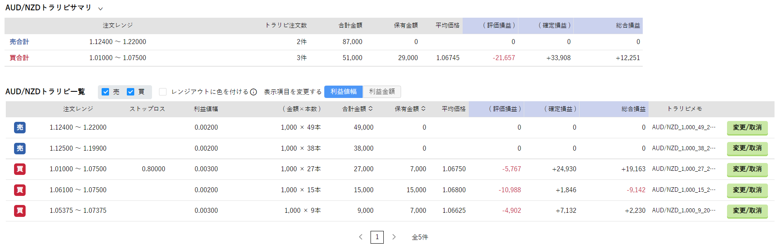This screenshot has height=249, width=777.
Task: Go to the next page arrow
Action: (x=394, y=237)
